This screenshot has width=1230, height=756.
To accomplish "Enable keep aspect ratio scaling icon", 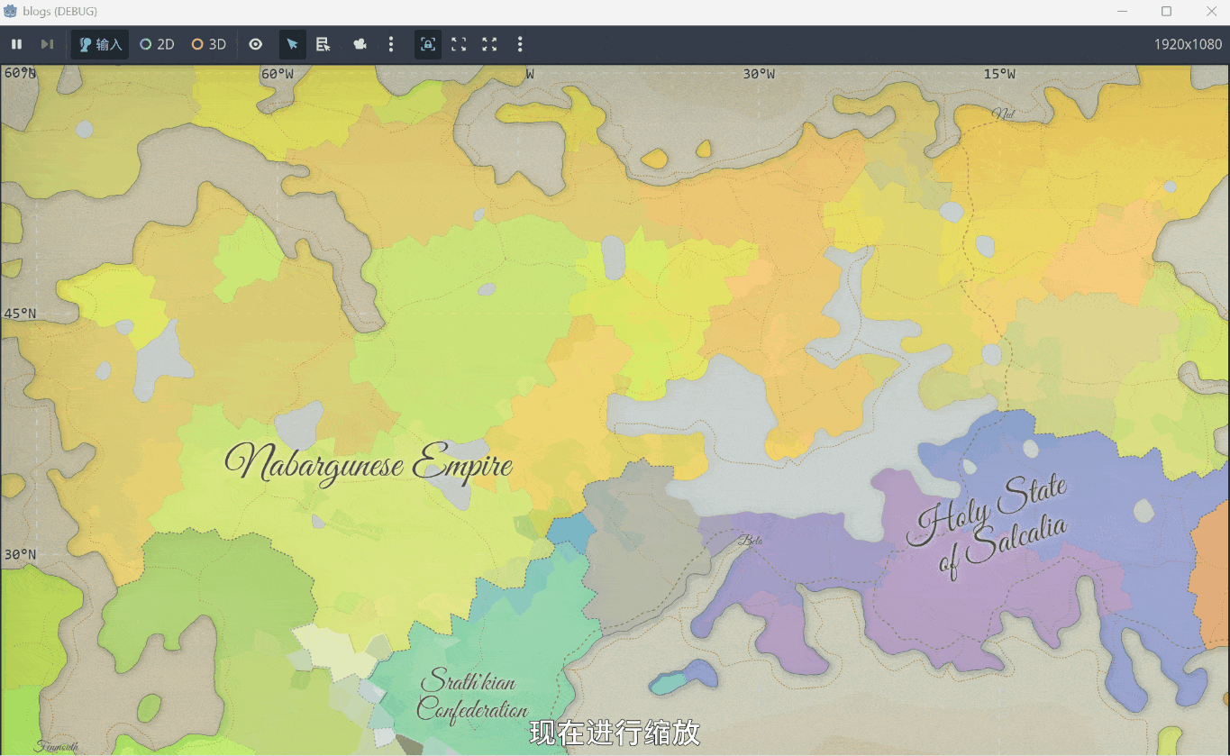I will (x=459, y=44).
